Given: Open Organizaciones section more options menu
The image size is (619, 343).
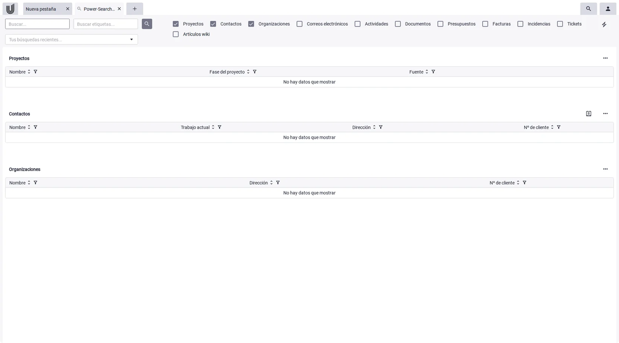Looking at the screenshot, I should pyautogui.click(x=605, y=169).
